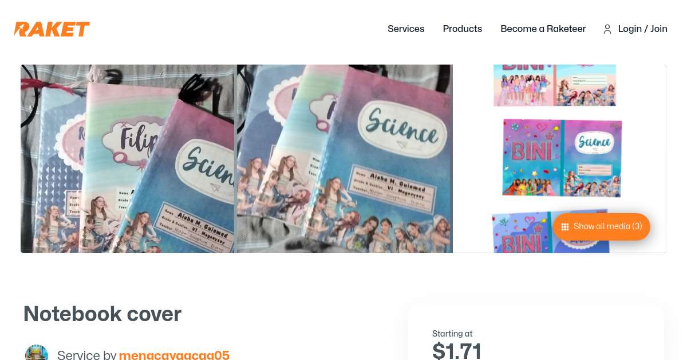Click the grid icon in Show all media
Image resolution: width=687 pixels, height=360 pixels.
click(565, 227)
